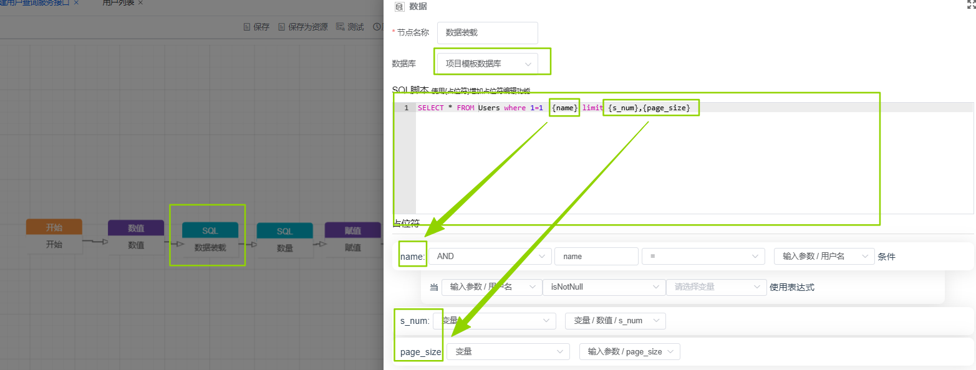Click the 节点名称 input field

(487, 33)
